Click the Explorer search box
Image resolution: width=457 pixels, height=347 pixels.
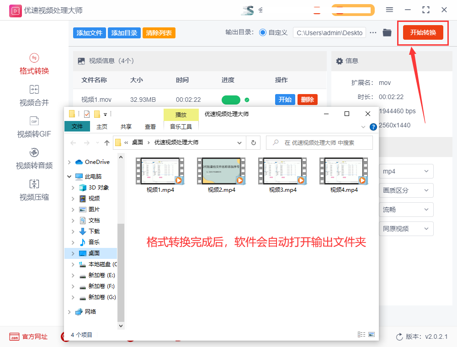pyautogui.click(x=319, y=142)
